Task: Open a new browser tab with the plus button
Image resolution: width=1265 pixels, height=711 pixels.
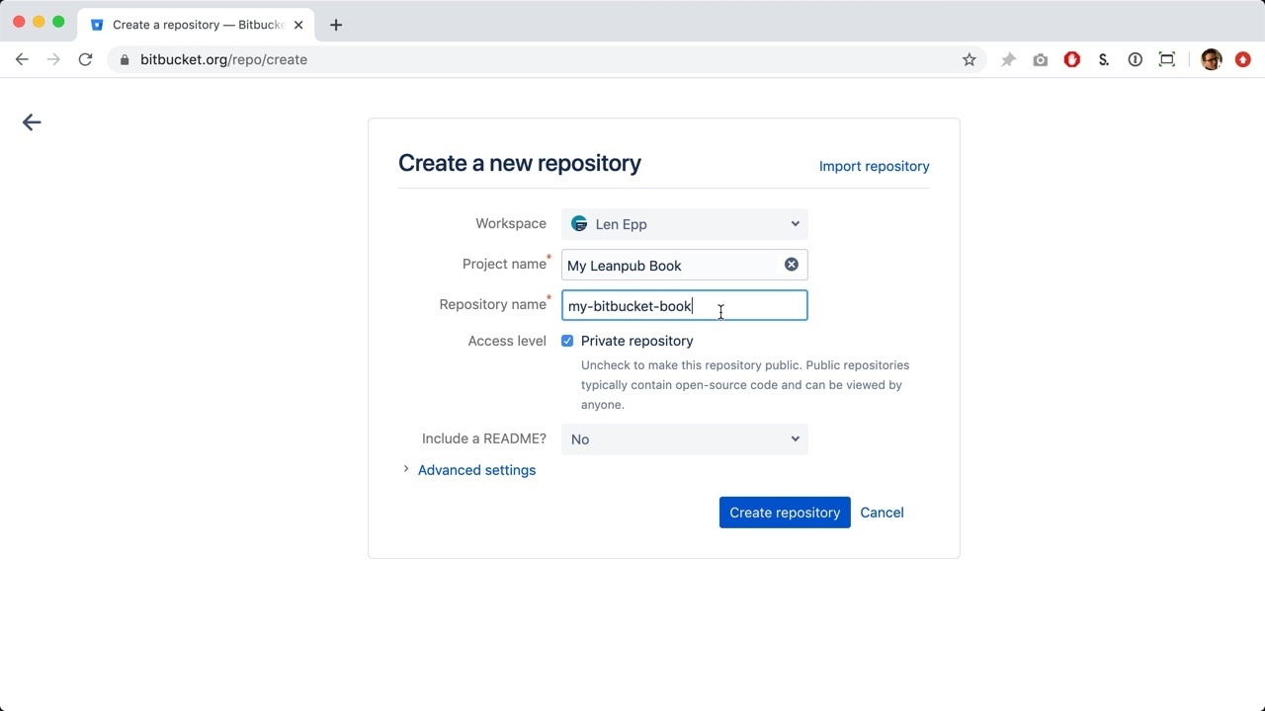Action: (336, 25)
